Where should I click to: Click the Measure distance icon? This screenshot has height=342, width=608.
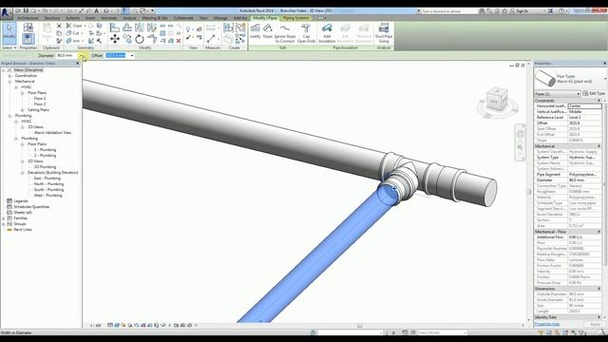(x=211, y=39)
